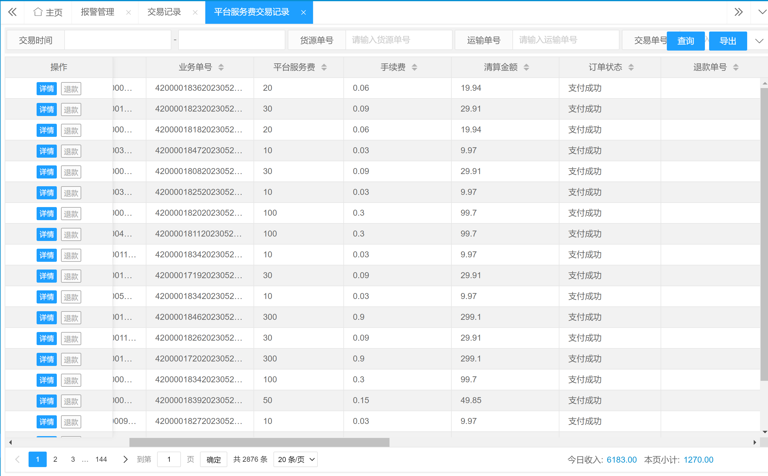This screenshot has width=768, height=476.
Task: Jump to last page 144
Action: pos(101,459)
